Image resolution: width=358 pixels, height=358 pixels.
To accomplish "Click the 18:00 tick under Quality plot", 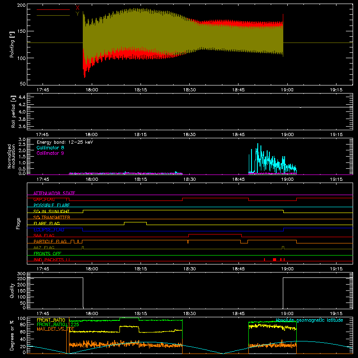I will coord(92,314).
